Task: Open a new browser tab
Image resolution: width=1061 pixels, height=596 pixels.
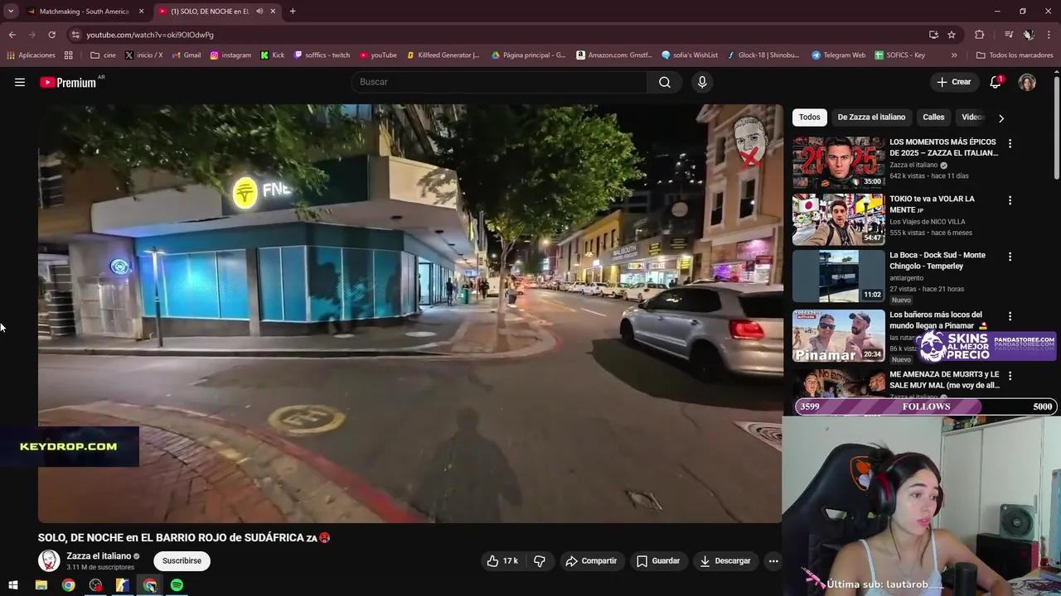Action: [293, 12]
